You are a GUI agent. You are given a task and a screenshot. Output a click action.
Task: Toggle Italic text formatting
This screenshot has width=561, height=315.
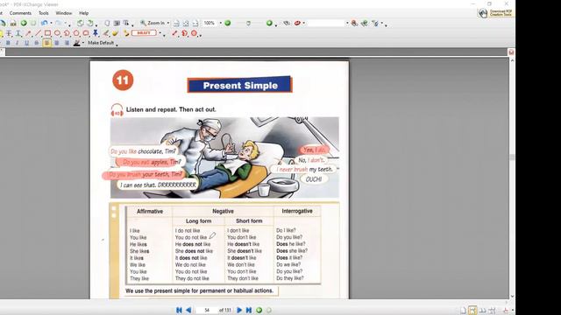tap(17, 43)
